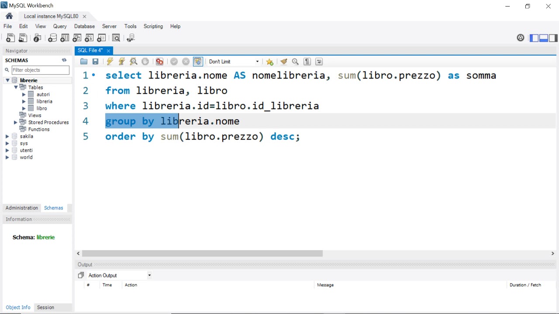Run EXPLAIN on statement under cursor
Image resolution: width=559 pixels, height=314 pixels.
point(134,61)
